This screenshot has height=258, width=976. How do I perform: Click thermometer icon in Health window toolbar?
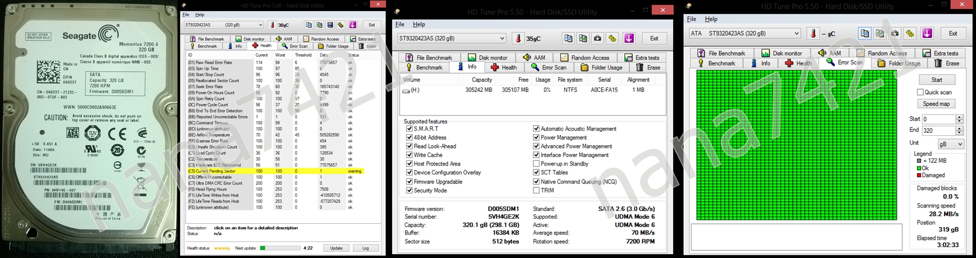(x=273, y=25)
